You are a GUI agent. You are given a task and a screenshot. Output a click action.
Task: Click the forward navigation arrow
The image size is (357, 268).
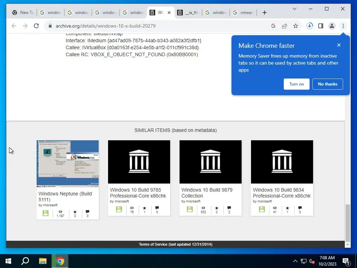[25, 26]
